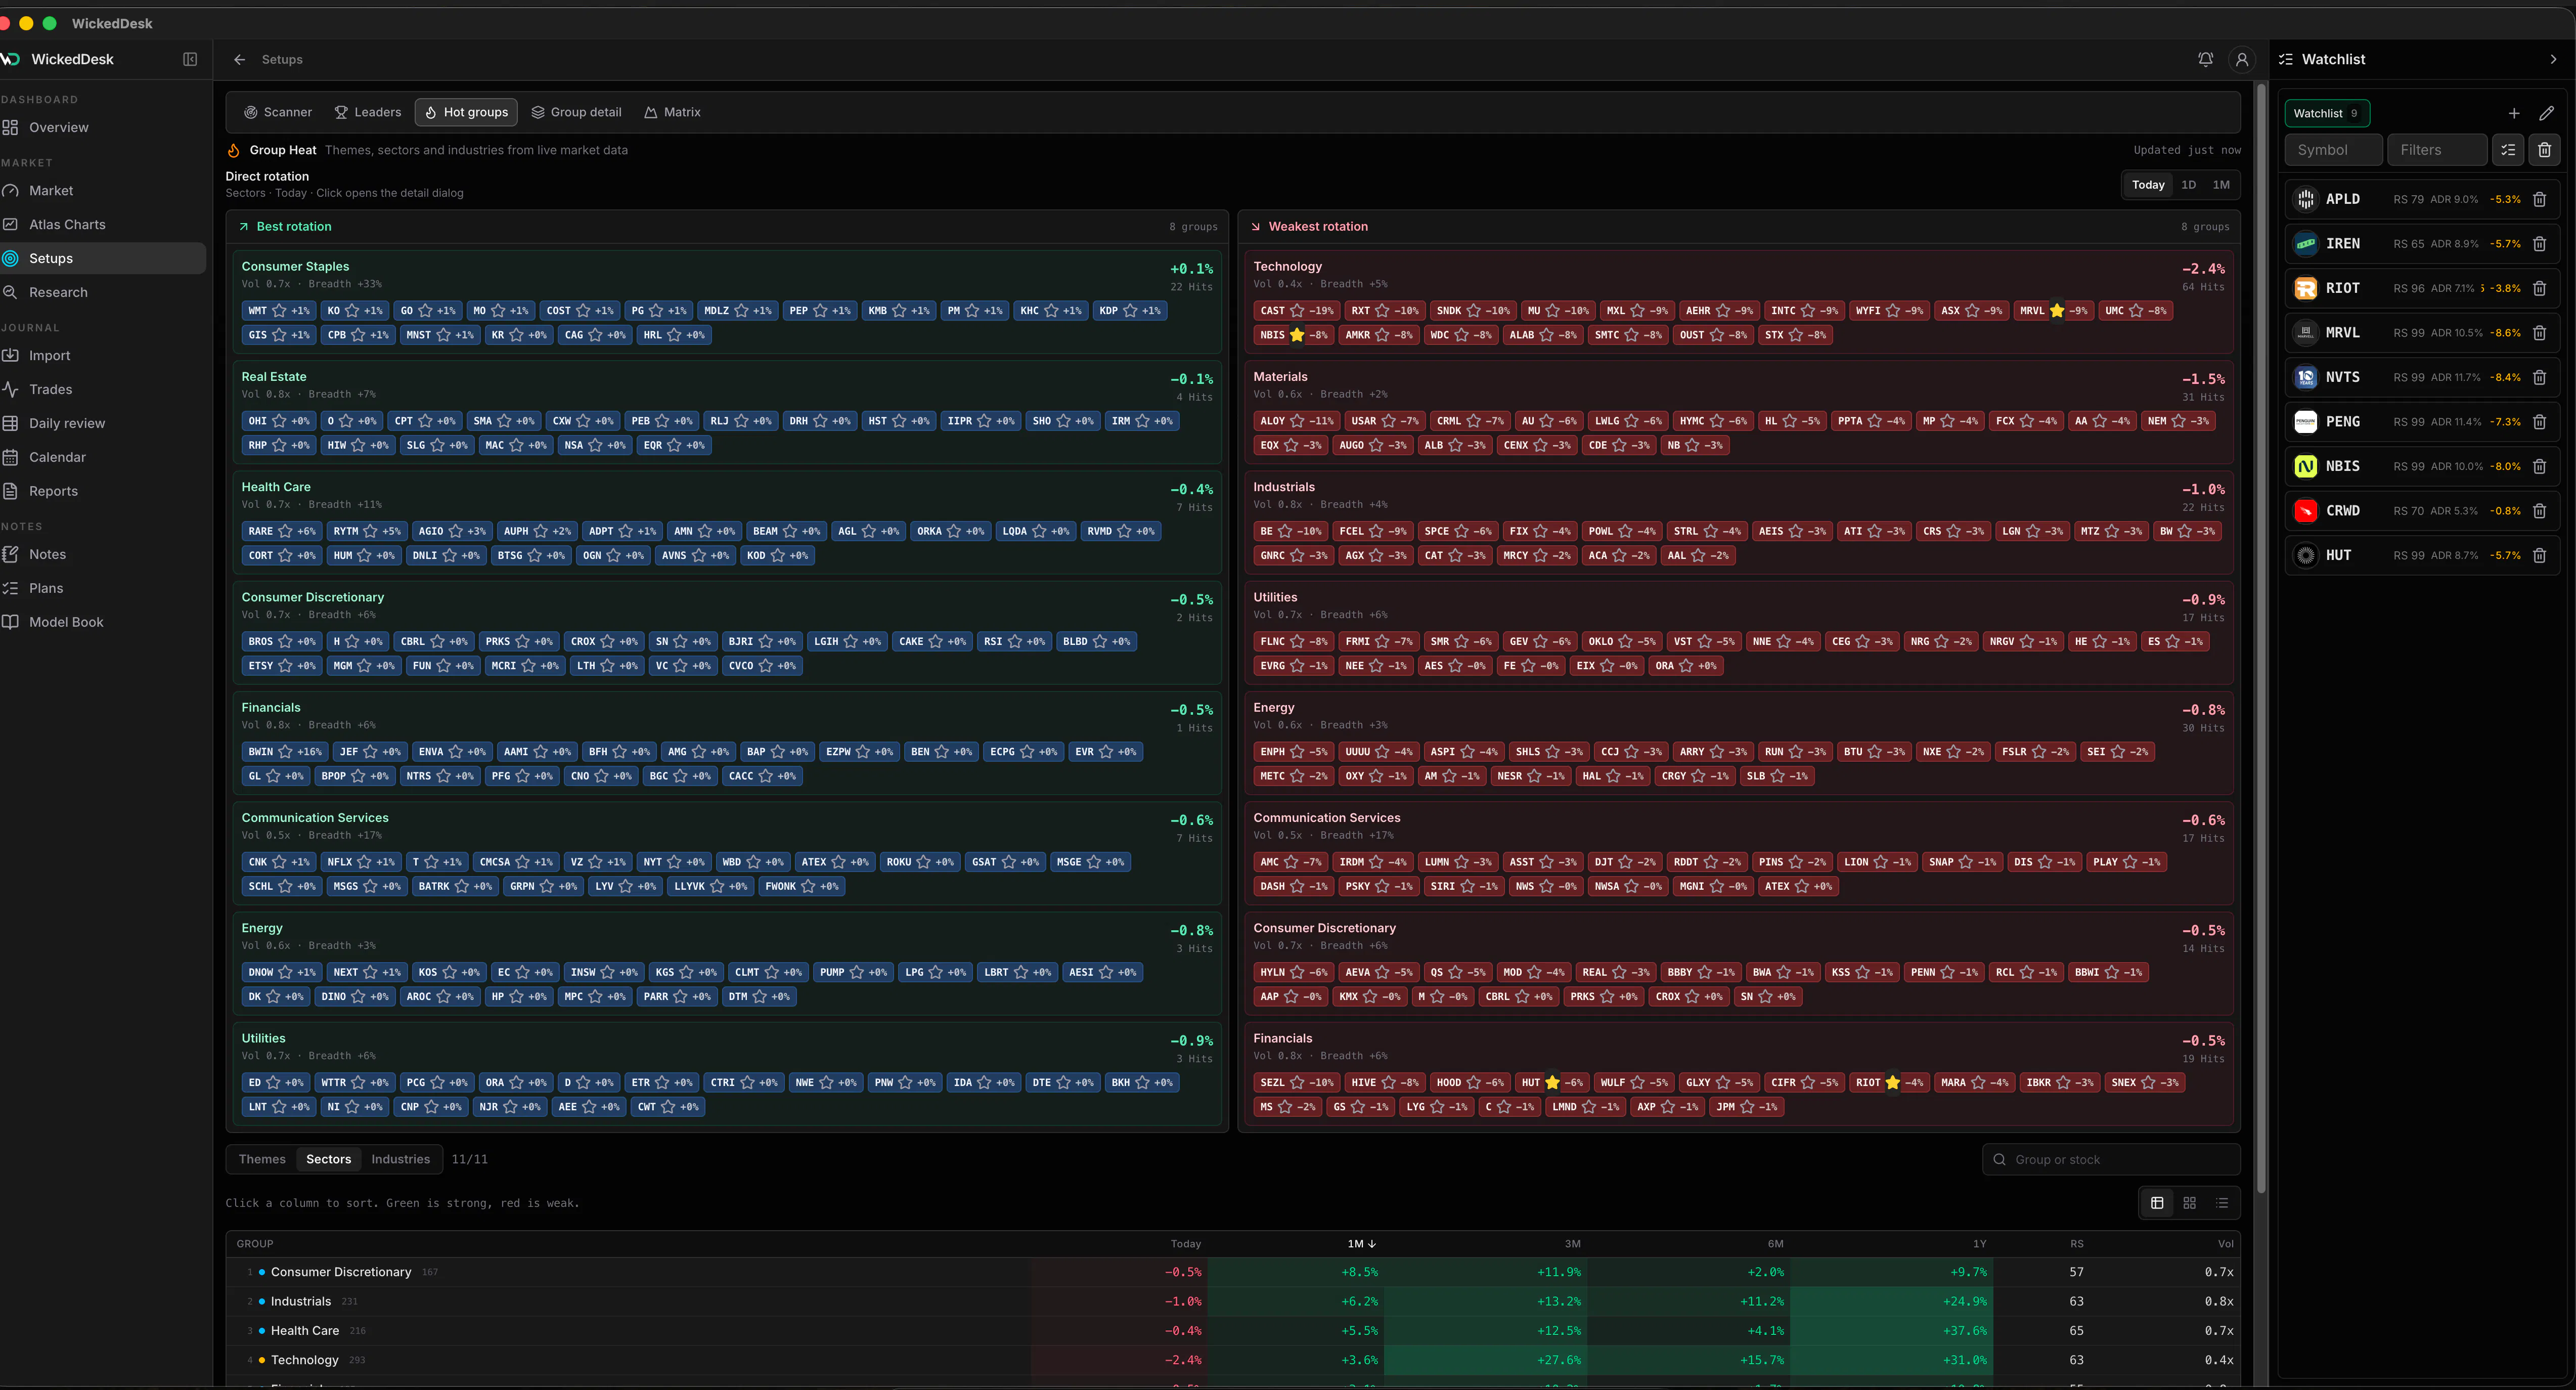
Task: Add a new watchlist with the plus icon
Action: tap(2514, 113)
